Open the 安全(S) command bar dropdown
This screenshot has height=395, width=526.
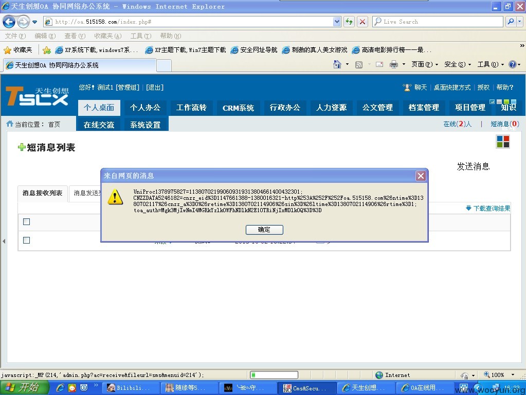(x=458, y=64)
